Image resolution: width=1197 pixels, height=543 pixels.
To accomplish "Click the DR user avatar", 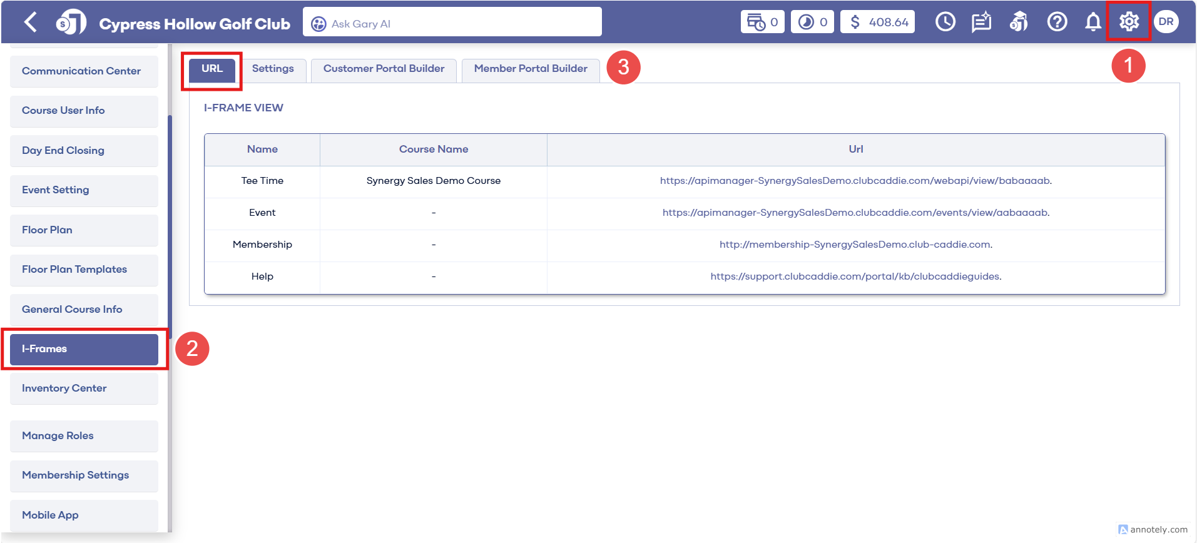I will [1166, 22].
